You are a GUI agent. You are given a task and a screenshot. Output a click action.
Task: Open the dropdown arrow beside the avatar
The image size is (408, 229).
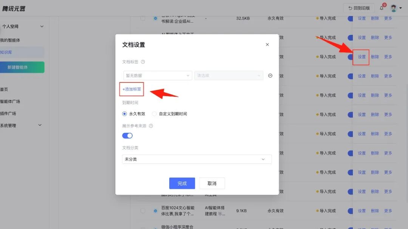pyautogui.click(x=401, y=8)
